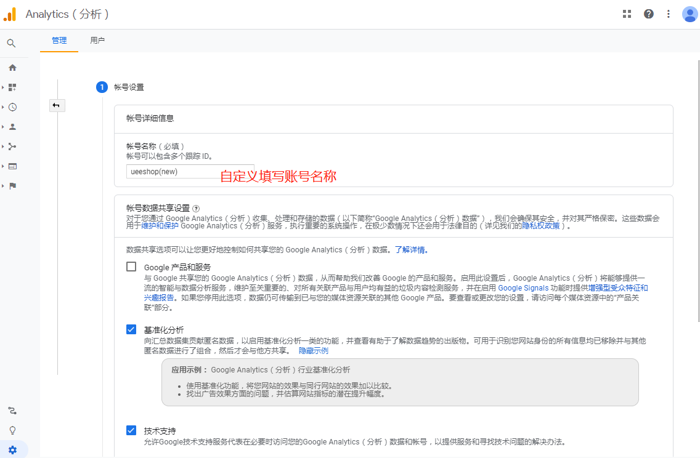
Task: Uncheck the 技术支持 checkbox
Action: tap(131, 430)
